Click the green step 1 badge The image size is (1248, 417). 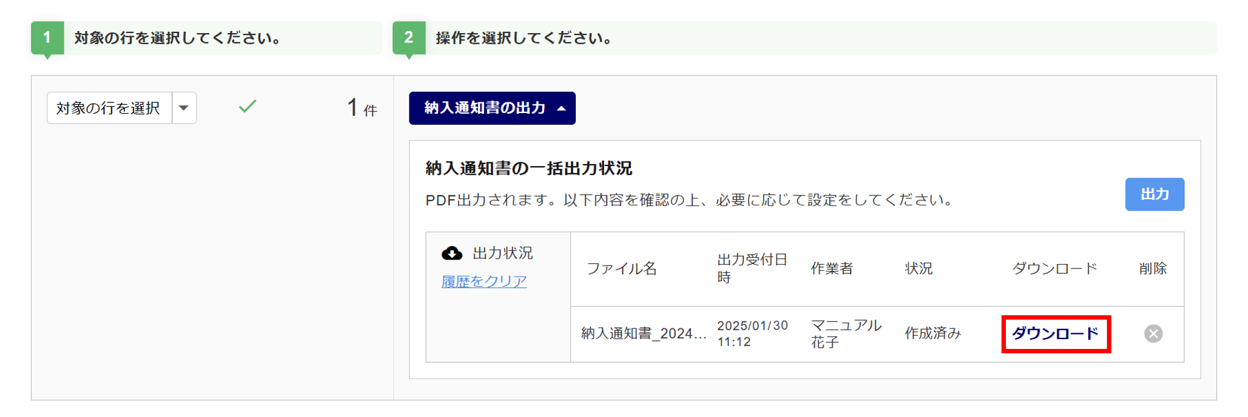pyautogui.click(x=47, y=38)
